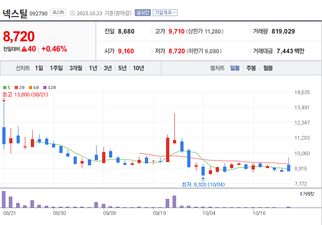Click the green 5-day moving average swatch
The height and width of the screenshot is (225, 322).
(x=5, y=88)
